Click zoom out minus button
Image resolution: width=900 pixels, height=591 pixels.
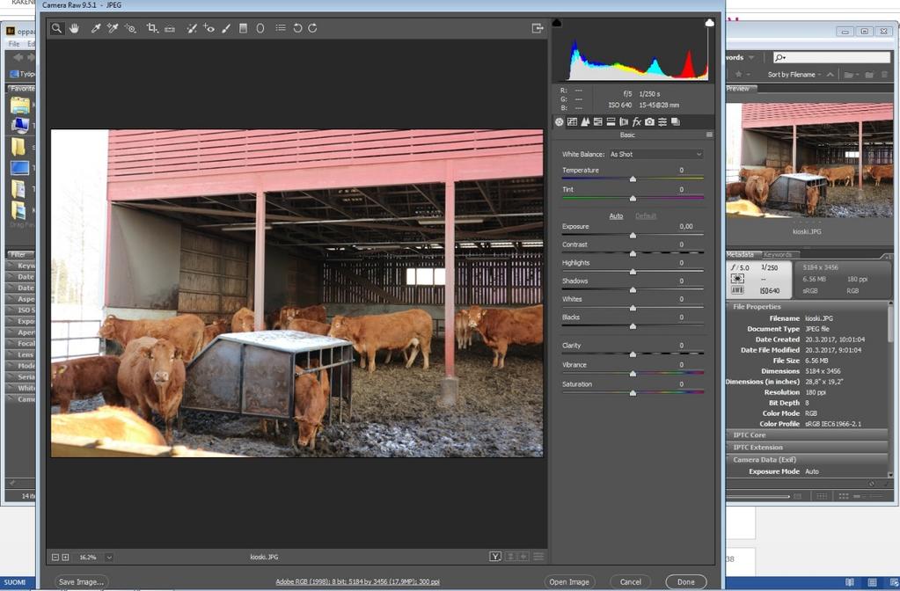coord(55,558)
